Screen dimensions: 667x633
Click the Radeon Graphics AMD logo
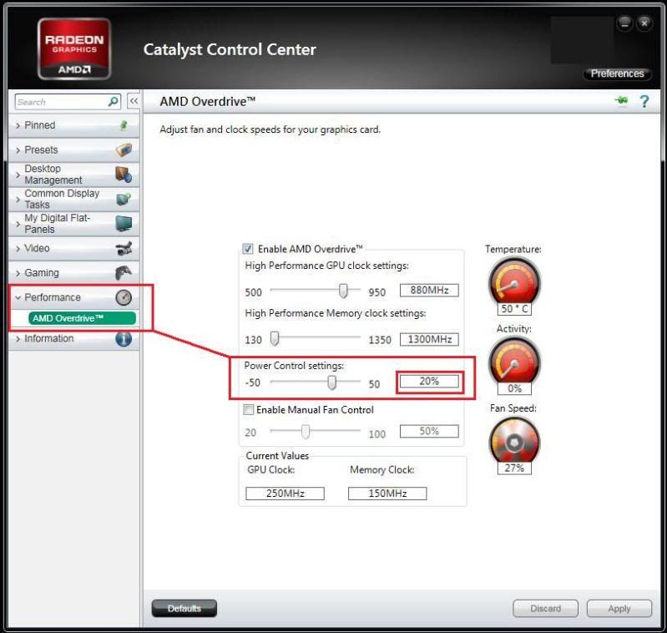74,48
